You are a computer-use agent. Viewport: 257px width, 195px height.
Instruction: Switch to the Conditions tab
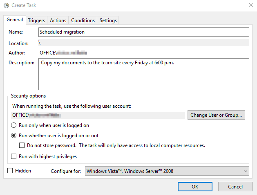pos(83,20)
